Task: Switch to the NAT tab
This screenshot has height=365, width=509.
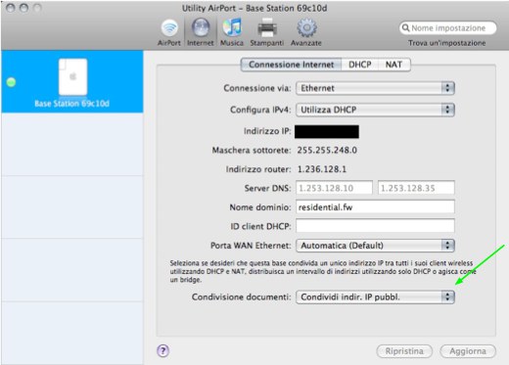Action: pyautogui.click(x=393, y=65)
